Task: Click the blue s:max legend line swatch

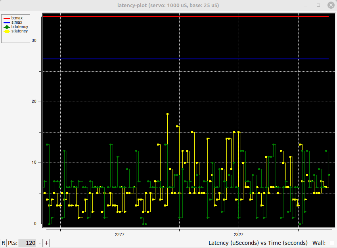Action: 7,23
